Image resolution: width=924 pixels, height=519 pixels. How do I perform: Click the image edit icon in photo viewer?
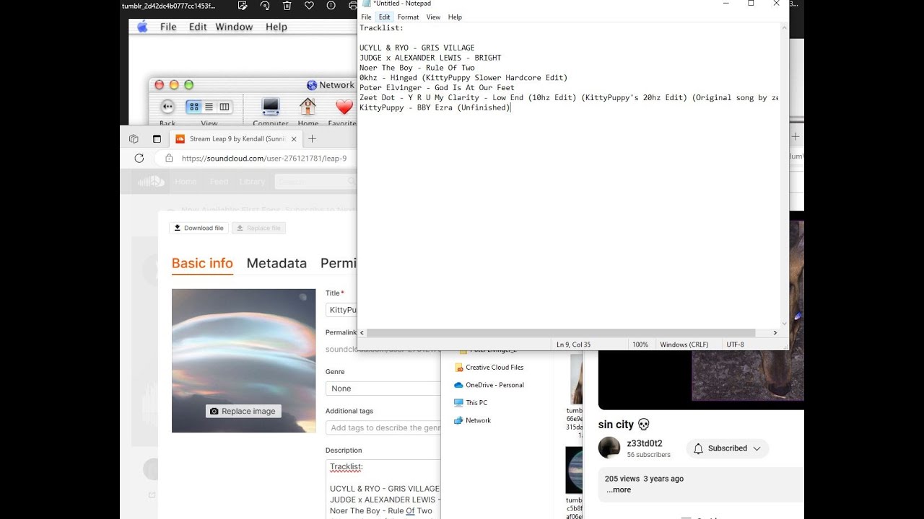[x=243, y=6]
